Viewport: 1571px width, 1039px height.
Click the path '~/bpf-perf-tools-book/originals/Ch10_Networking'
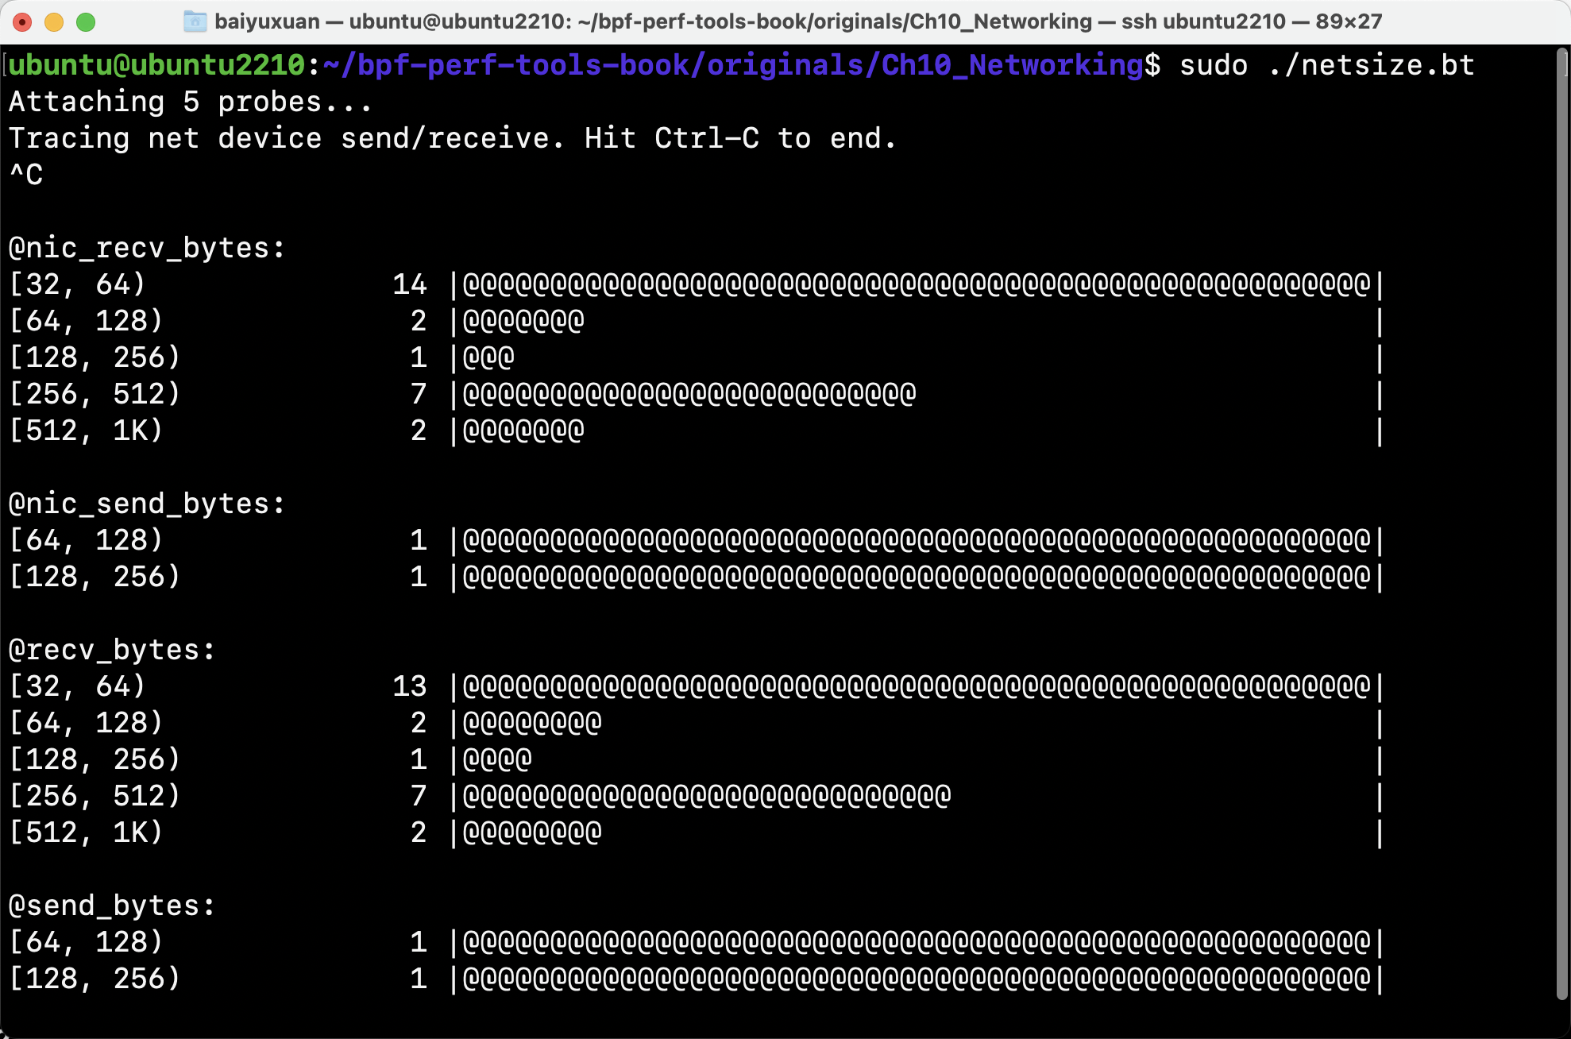pos(733,65)
